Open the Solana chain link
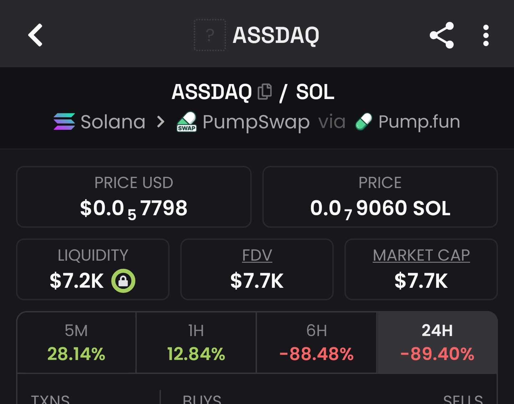 coord(113,122)
